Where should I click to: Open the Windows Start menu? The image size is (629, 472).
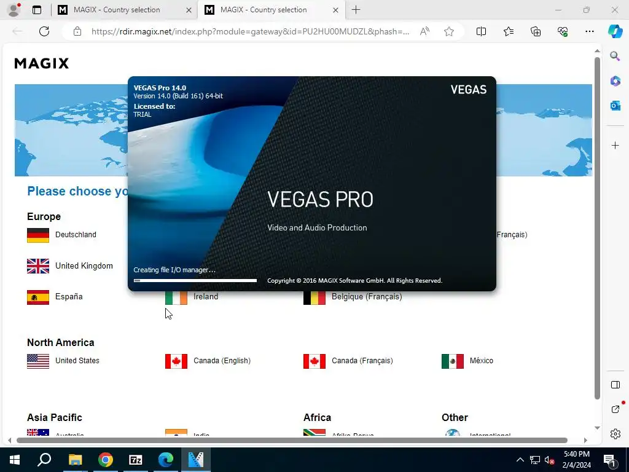(15, 460)
